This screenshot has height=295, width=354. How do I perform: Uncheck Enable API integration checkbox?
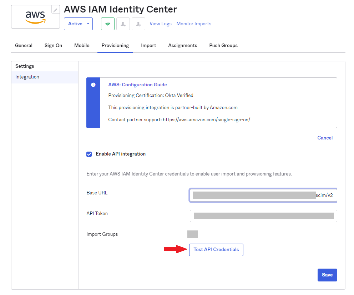tap(89, 154)
